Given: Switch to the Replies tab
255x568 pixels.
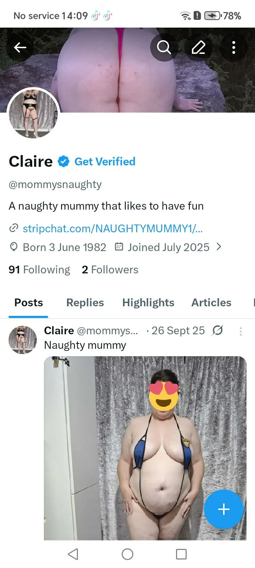Looking at the screenshot, I should 85,302.
